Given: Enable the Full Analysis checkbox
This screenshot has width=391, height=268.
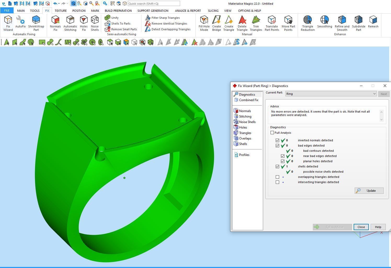Looking at the screenshot, I should pyautogui.click(x=272, y=133).
